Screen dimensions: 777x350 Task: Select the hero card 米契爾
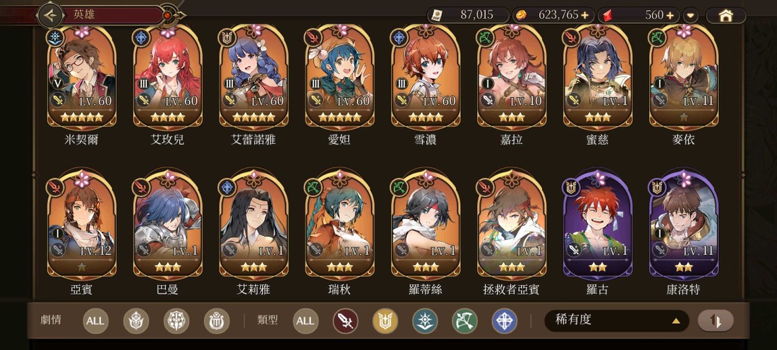(x=82, y=78)
